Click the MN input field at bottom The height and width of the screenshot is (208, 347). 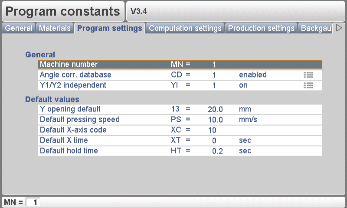pyautogui.click(x=33, y=202)
